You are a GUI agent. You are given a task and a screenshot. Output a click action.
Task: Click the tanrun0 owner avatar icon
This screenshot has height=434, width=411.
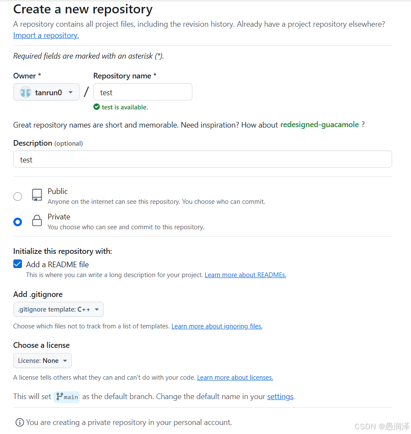pyautogui.click(x=26, y=92)
